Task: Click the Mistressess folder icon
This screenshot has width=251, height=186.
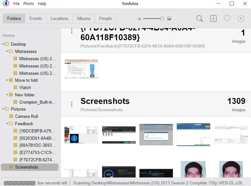Action: point(11,51)
